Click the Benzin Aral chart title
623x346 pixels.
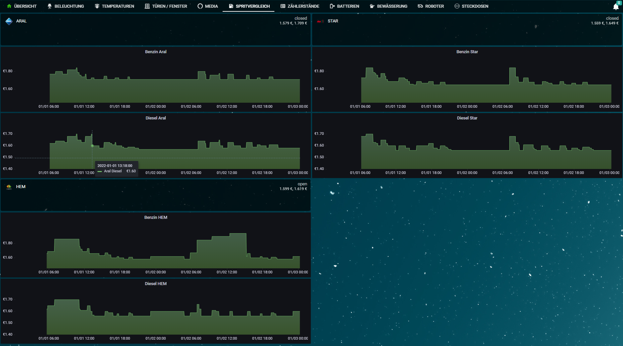(156, 52)
